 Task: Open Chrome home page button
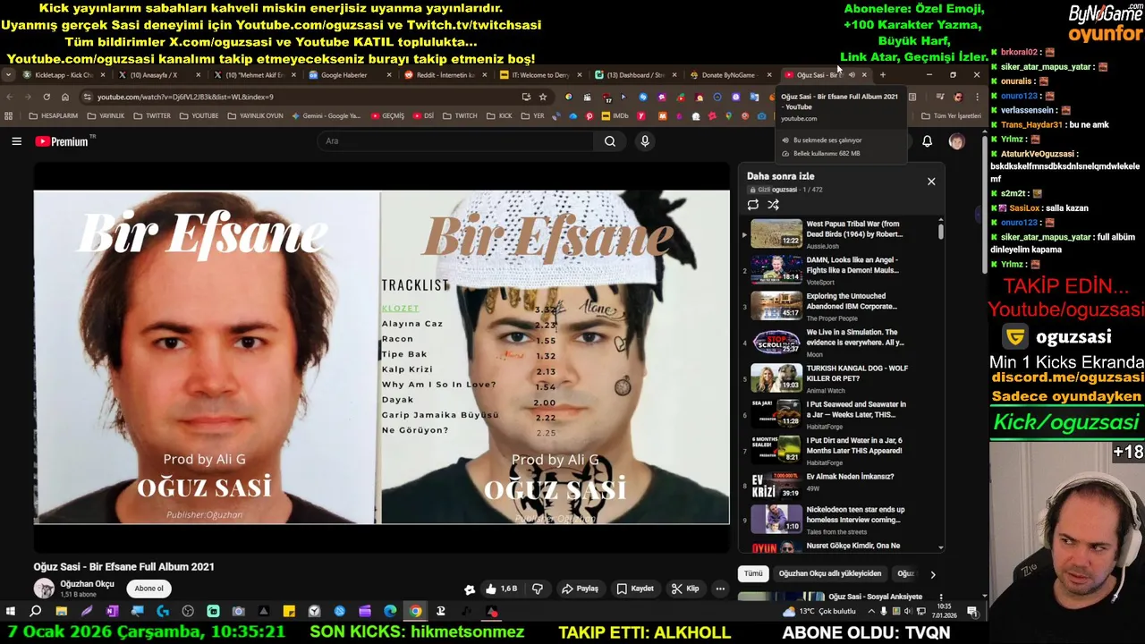(x=64, y=97)
